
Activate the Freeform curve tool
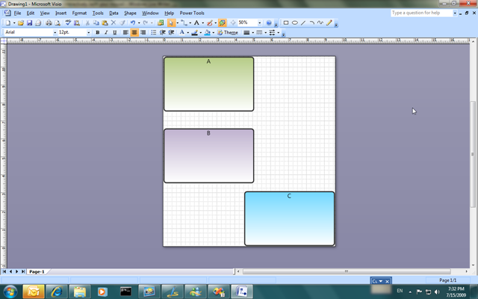coord(320,23)
